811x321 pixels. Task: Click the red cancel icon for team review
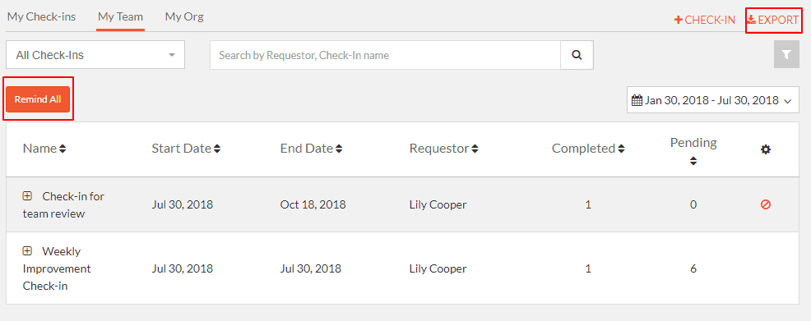(x=766, y=204)
